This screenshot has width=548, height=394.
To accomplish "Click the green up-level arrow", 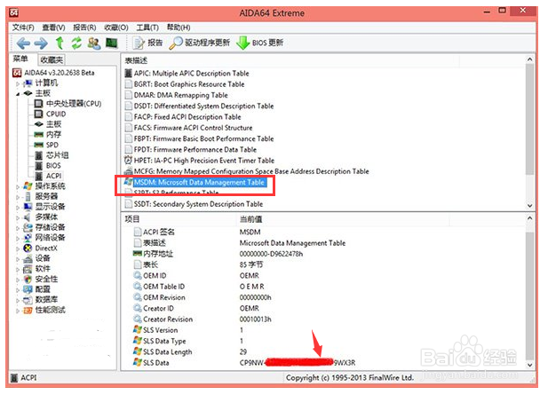I will click(60, 43).
